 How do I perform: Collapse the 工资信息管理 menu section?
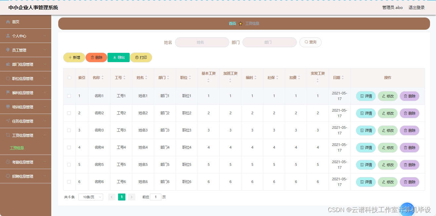pos(46,135)
